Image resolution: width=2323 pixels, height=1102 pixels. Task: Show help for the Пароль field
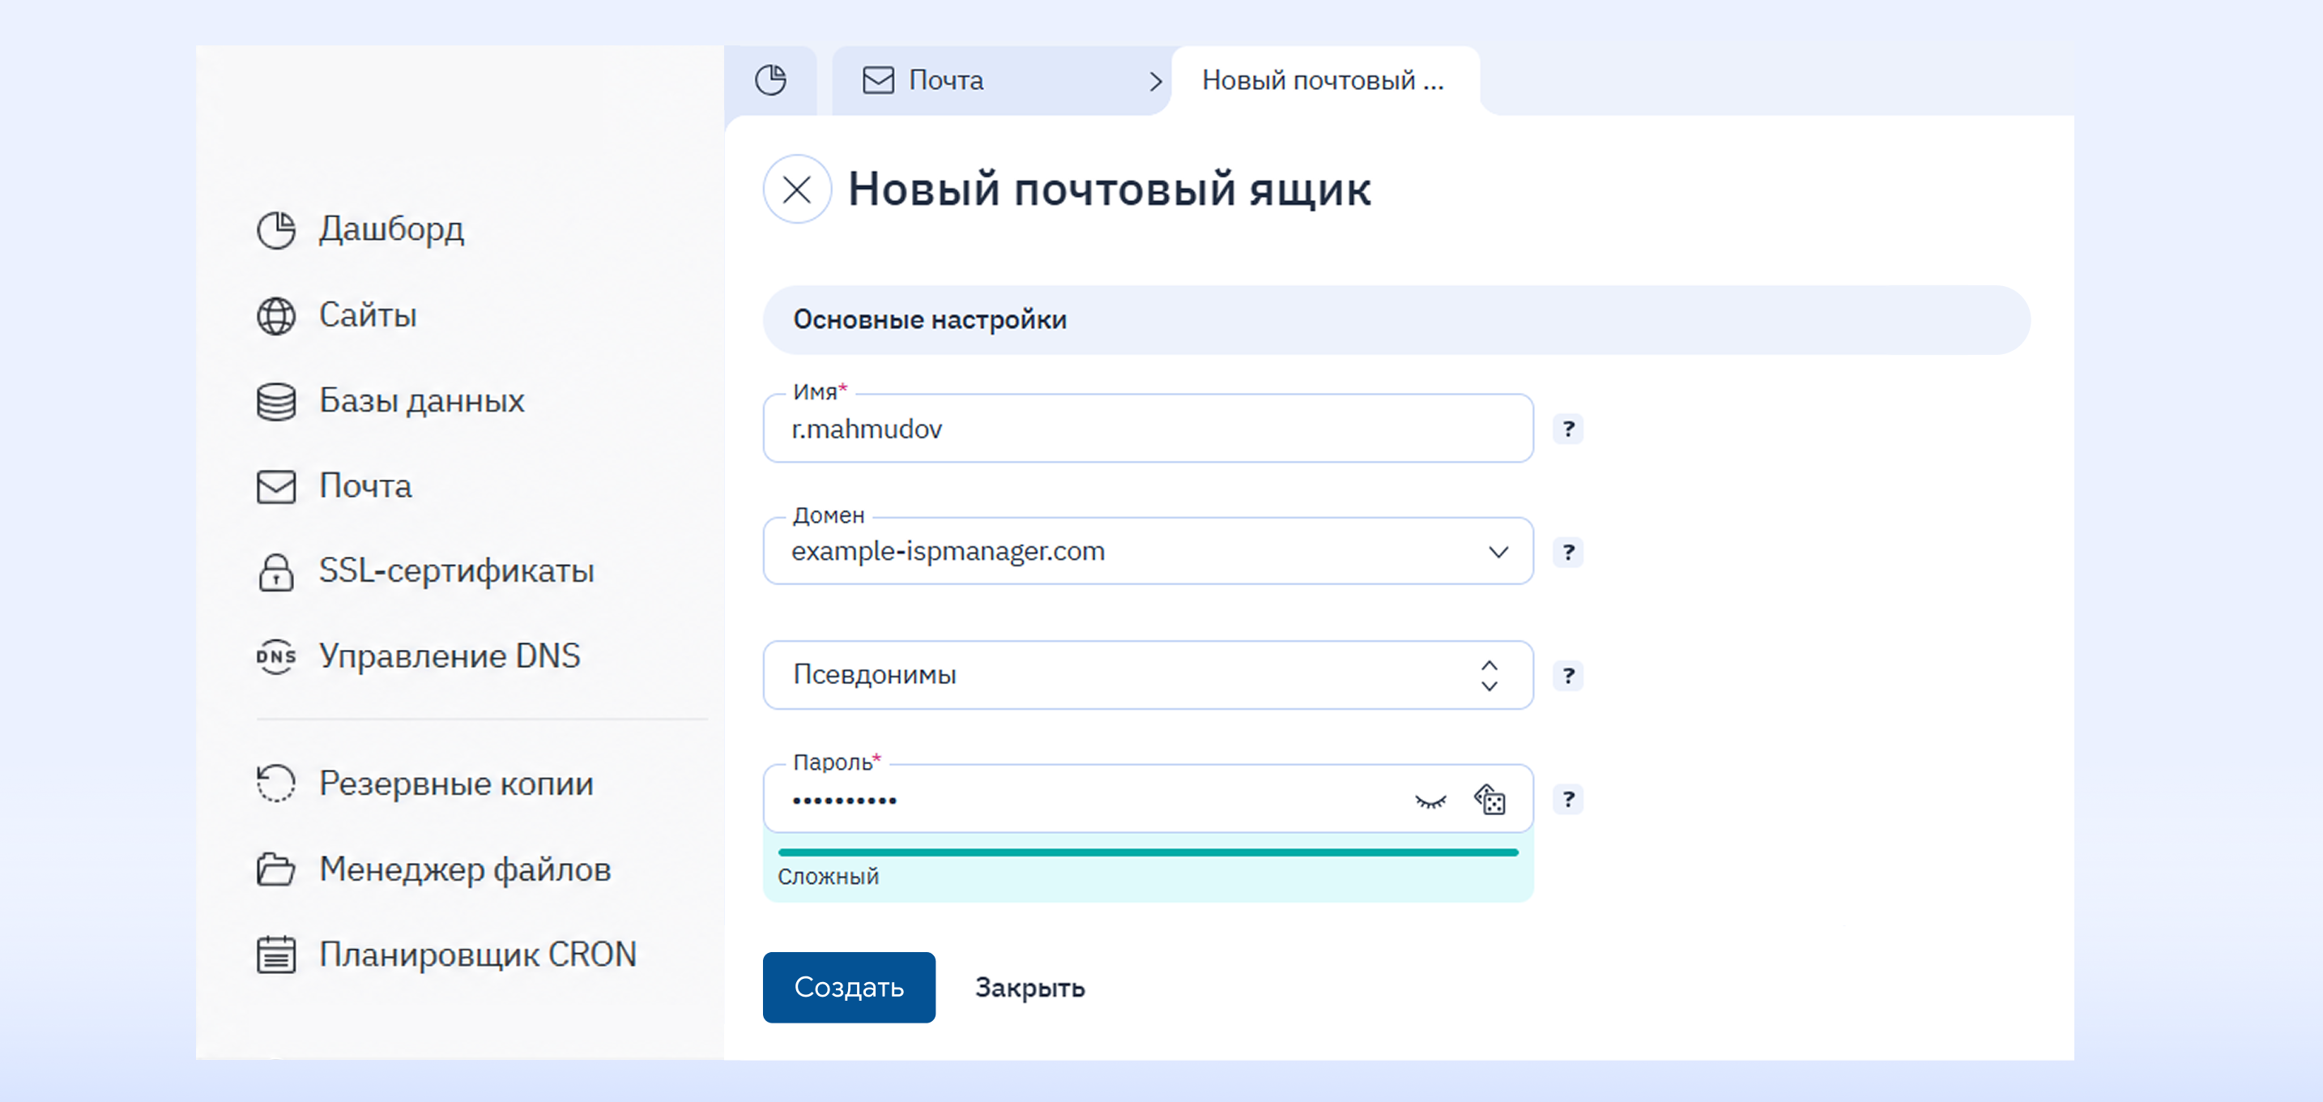(1568, 799)
